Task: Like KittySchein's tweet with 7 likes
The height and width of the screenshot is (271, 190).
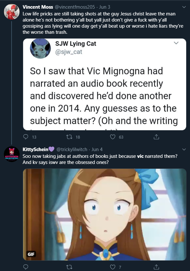Action: tap(113, 267)
